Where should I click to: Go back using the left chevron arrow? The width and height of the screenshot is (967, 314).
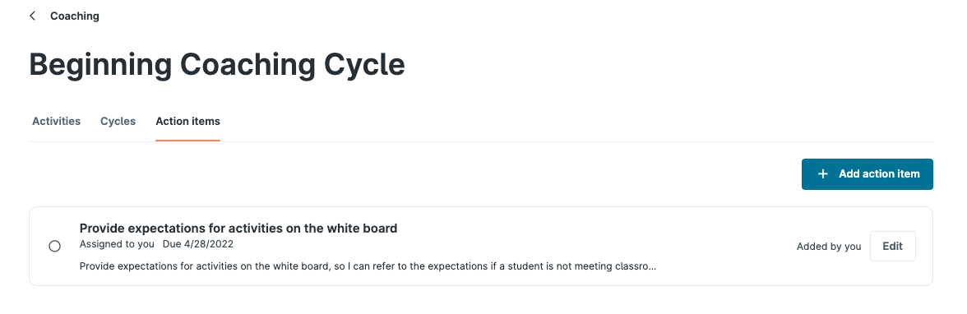[x=33, y=16]
